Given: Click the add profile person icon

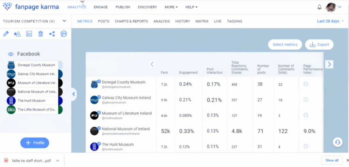Looking at the screenshot, I should tap(17, 34).
